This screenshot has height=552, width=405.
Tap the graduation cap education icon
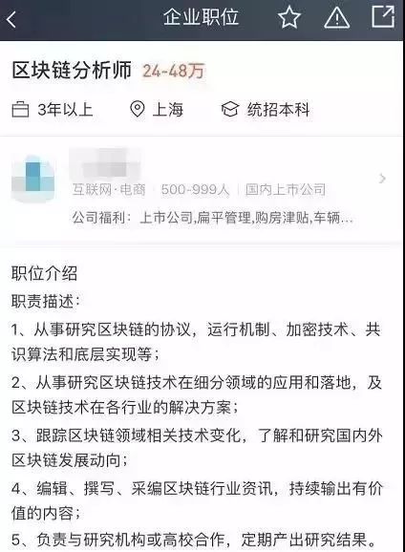coord(230,110)
